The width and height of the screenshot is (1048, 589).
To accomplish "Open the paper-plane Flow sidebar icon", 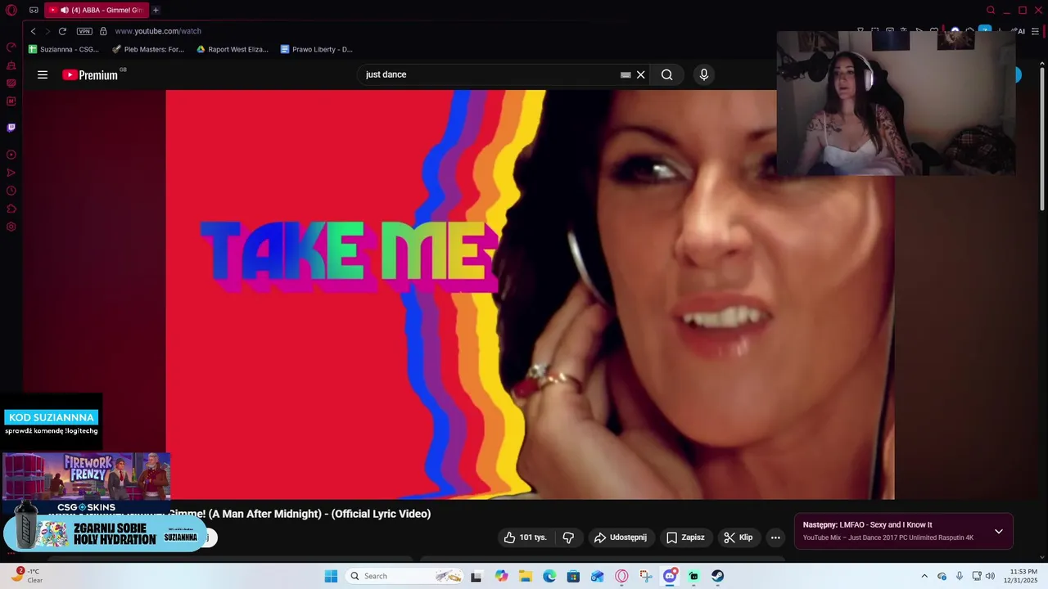I will tap(11, 173).
